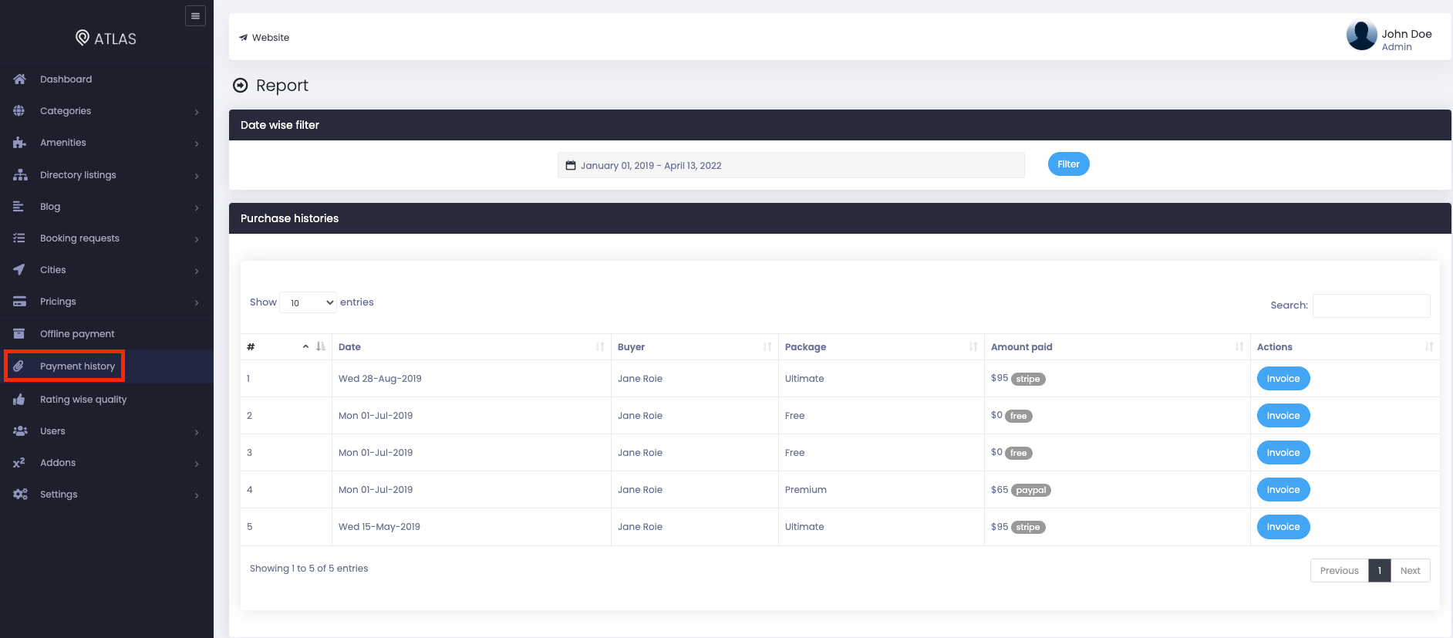The width and height of the screenshot is (1453, 638).
Task: Click the date range input field
Action: point(791,165)
